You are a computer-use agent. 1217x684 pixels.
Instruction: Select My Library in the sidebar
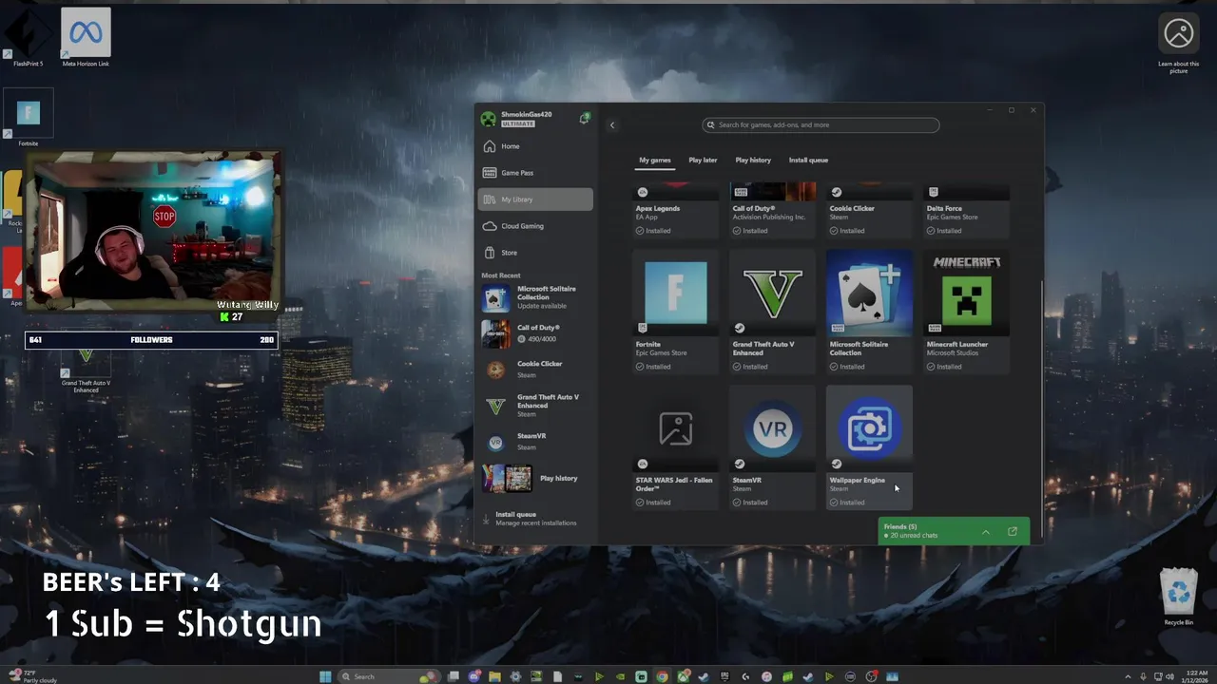[x=535, y=199]
